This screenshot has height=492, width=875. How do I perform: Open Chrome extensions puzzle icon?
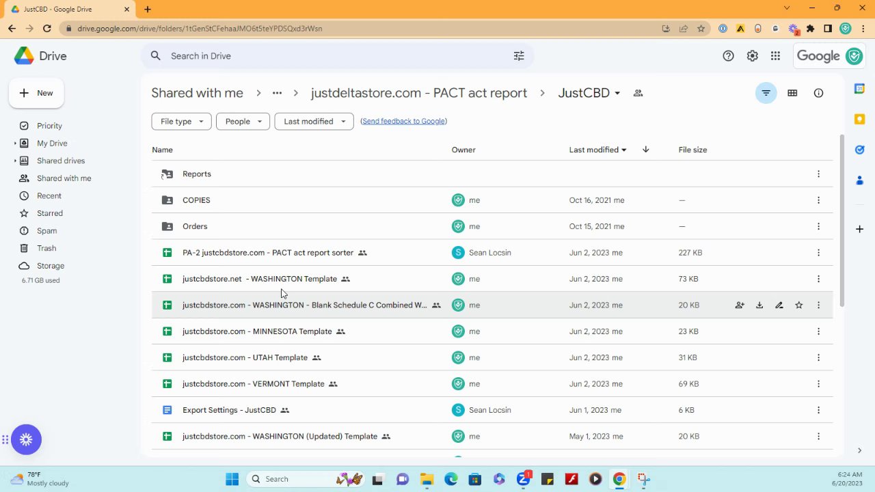pyautogui.click(x=810, y=29)
